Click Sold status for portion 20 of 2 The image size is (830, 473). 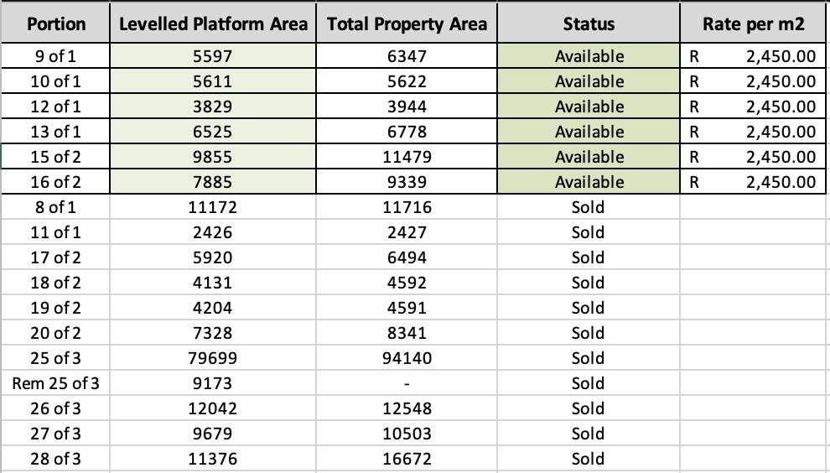[x=589, y=333]
